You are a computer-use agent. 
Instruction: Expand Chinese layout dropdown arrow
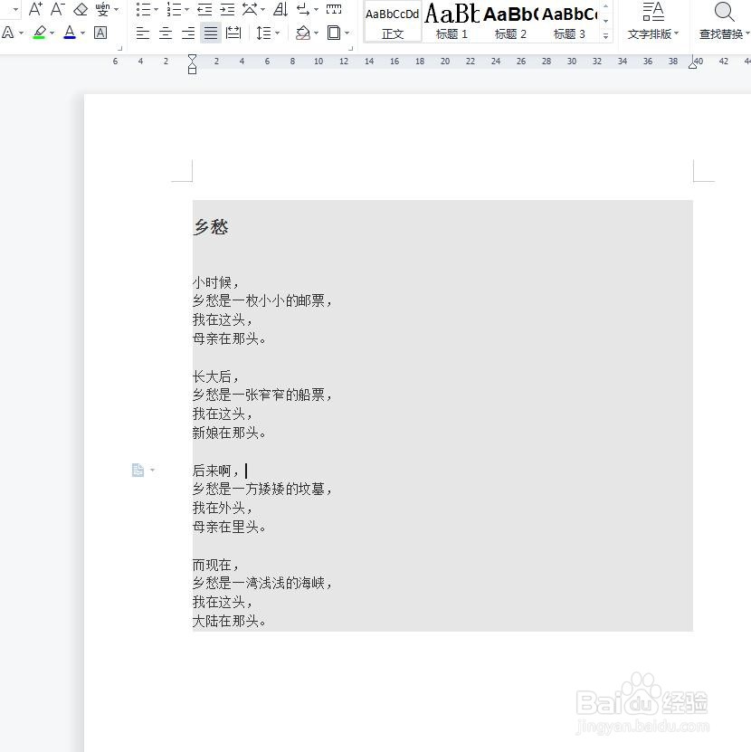[262, 10]
